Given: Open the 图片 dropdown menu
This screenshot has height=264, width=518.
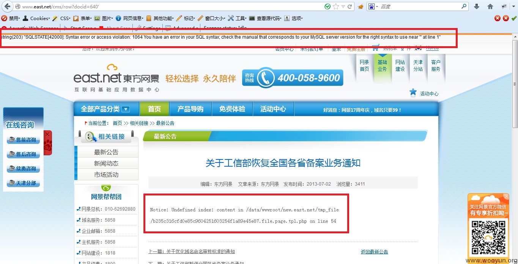Looking at the screenshot, I should pyautogui.click(x=104, y=18).
